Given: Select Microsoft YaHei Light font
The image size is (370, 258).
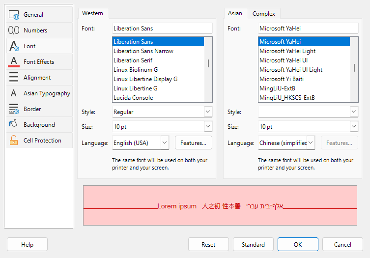Looking at the screenshot, I should click(304, 51).
